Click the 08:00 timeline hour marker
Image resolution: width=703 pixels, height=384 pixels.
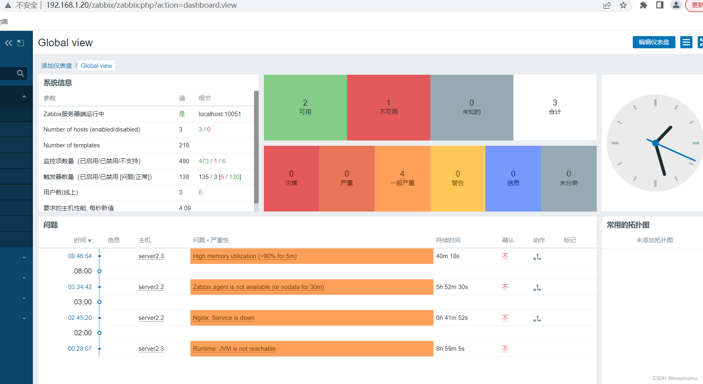83,271
